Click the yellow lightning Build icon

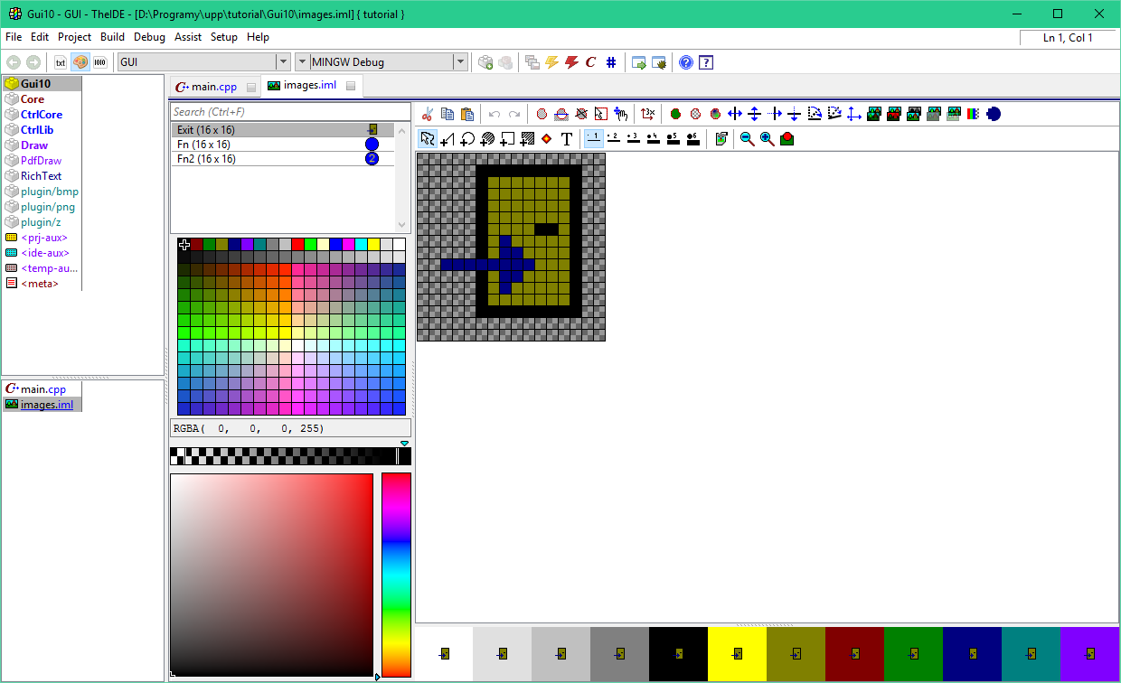pyautogui.click(x=551, y=62)
